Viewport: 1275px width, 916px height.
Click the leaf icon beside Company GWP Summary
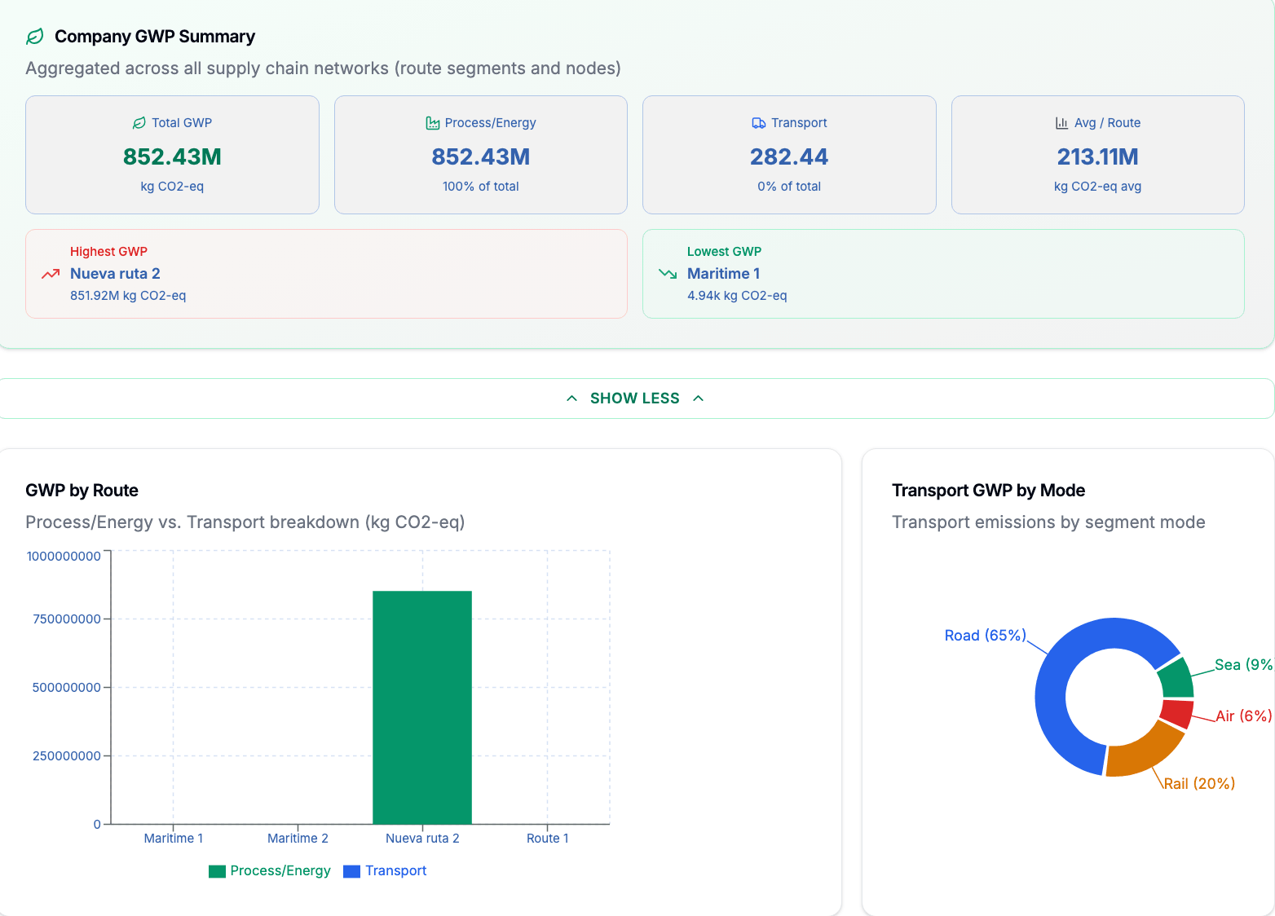point(35,37)
